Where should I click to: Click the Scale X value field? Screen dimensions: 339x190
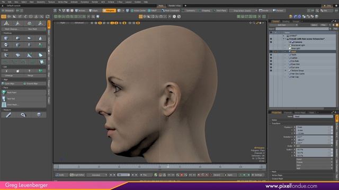click(314, 149)
